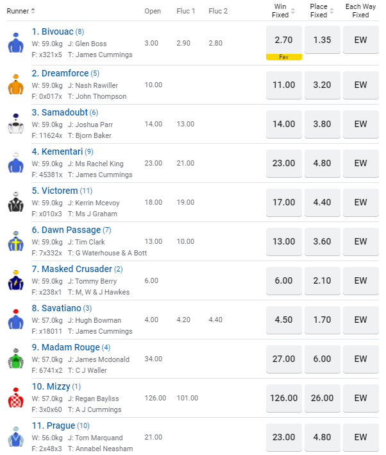Viewport: 386px width, 455px height.
Task: Open the Masked Crusader runner link
Action: 77,269
